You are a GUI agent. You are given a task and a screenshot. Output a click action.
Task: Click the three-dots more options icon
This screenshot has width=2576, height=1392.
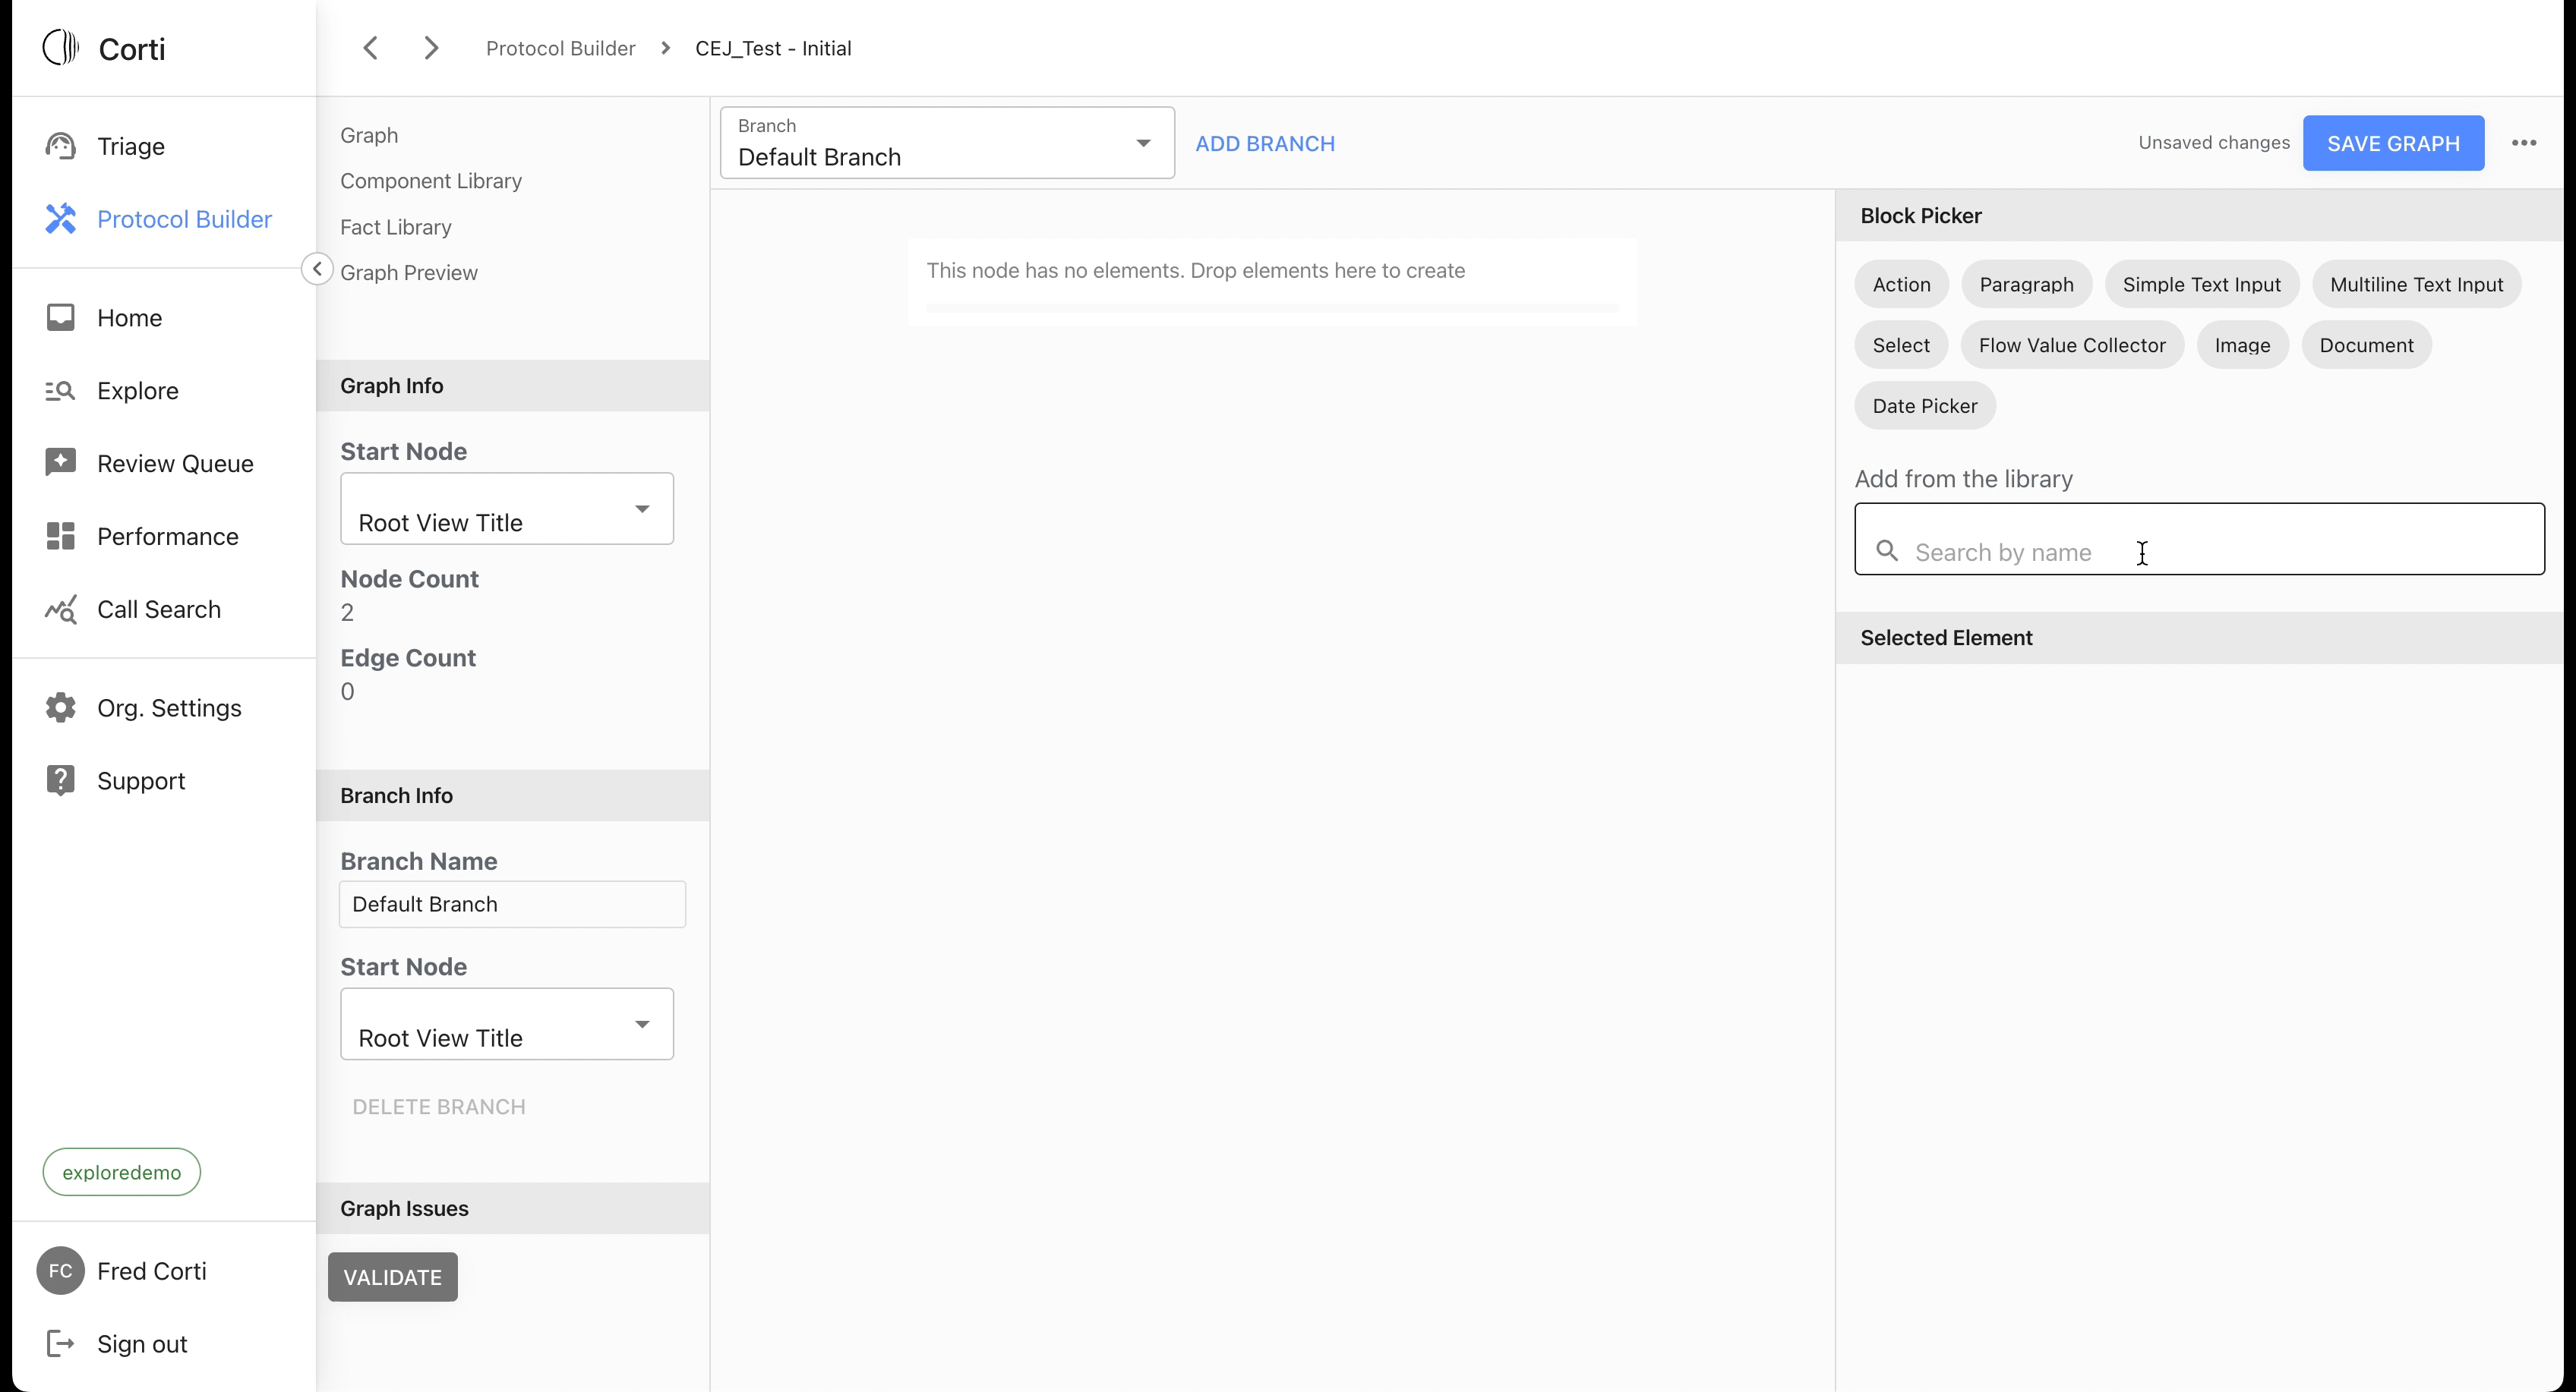[x=2523, y=143]
